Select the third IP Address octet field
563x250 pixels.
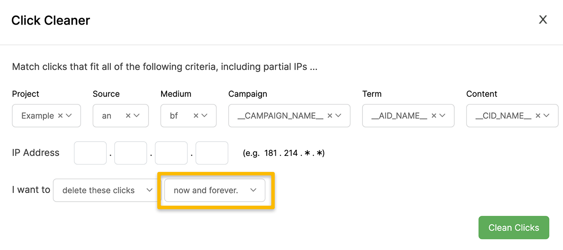(171, 153)
